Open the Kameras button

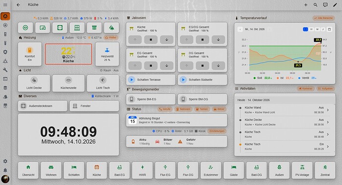(x=306, y=89)
